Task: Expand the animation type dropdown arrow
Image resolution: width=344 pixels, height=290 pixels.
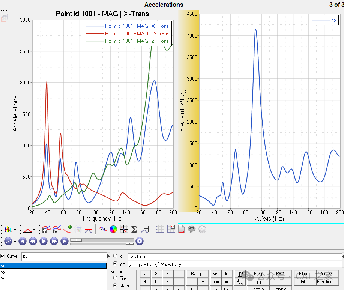Action: (x=15, y=242)
